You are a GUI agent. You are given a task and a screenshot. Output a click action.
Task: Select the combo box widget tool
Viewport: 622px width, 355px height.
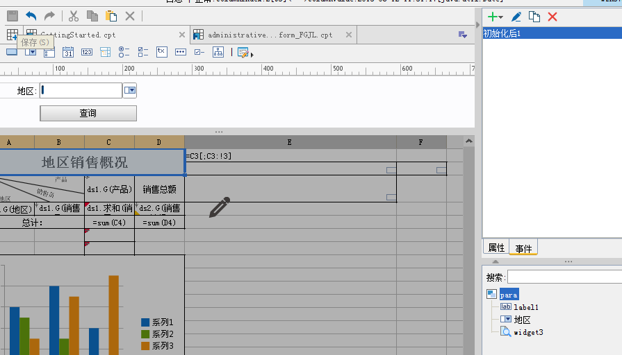pos(31,52)
